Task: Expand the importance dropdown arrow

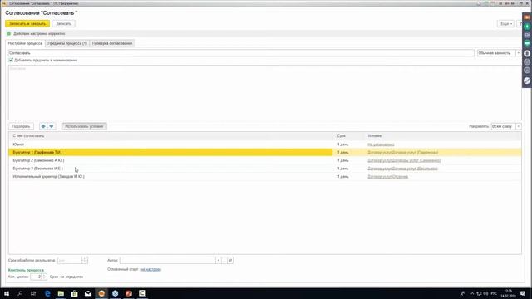Action: 518,53
